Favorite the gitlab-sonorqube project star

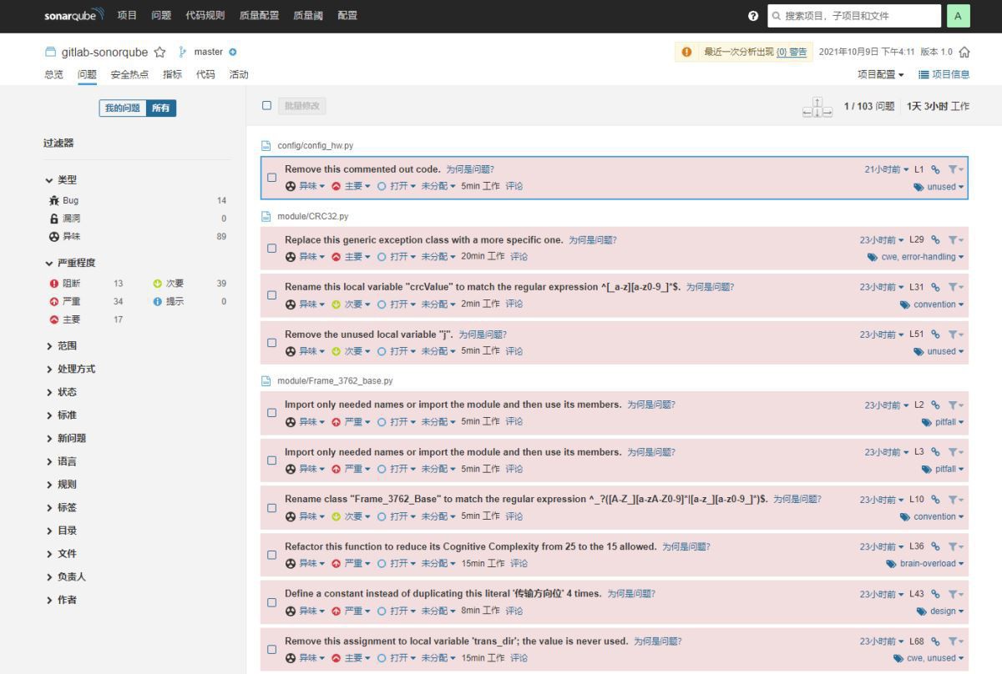[159, 52]
